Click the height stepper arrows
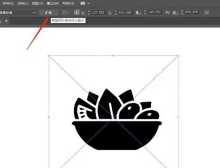Image resolution: width=220 pixels, height=168 pixels. click(182, 12)
